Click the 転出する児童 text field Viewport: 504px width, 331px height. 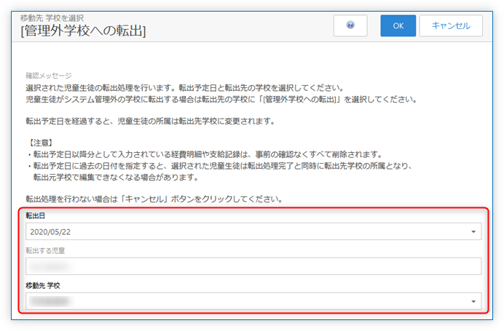(253, 266)
